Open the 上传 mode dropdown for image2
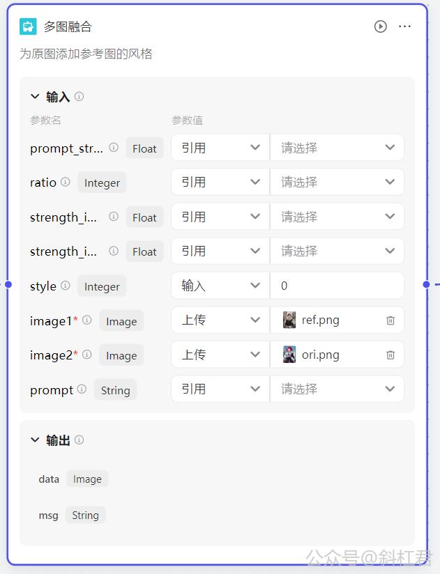Viewport: 440px width, 574px height. point(220,355)
